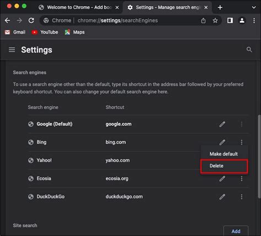
Task: Close the Welcome to Chrome tab
Action: pyautogui.click(x=117, y=8)
